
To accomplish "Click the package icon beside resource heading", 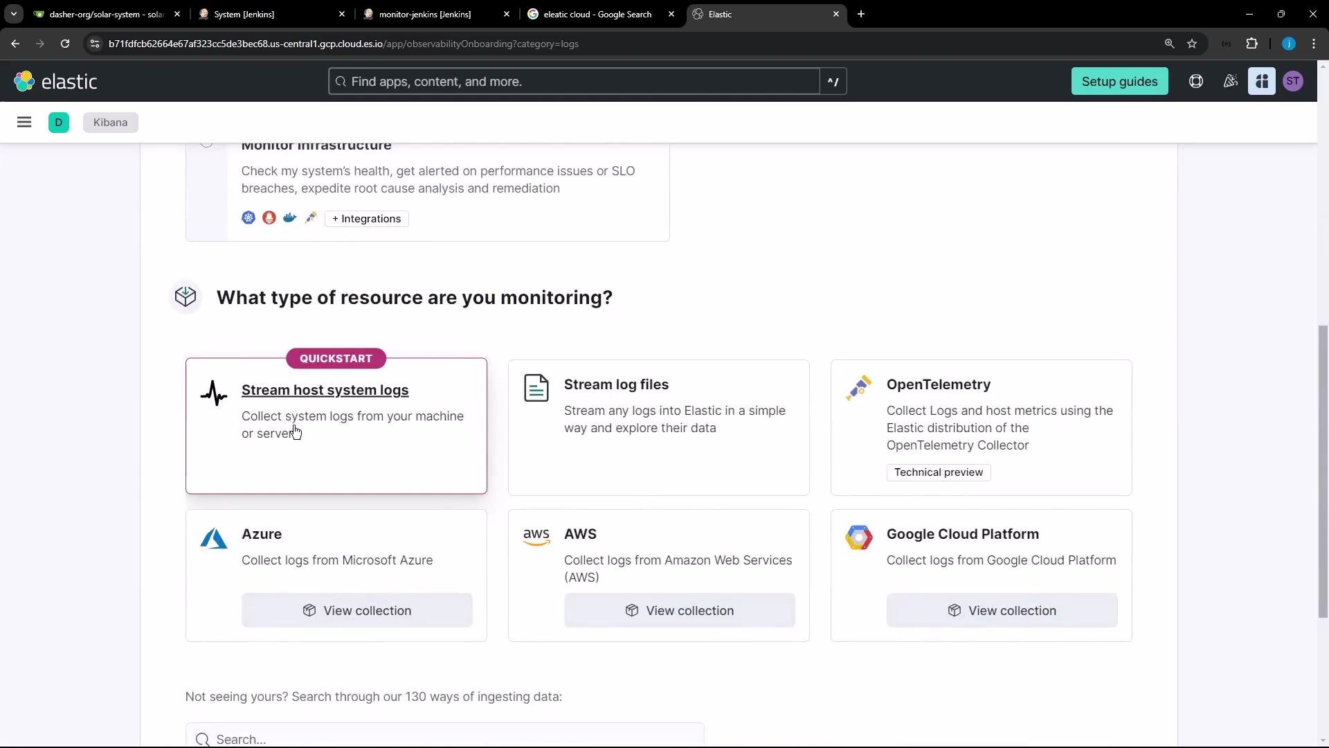I will pos(186,297).
